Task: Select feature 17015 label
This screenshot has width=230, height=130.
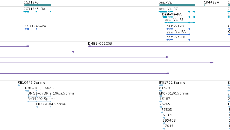Action: point(168,126)
